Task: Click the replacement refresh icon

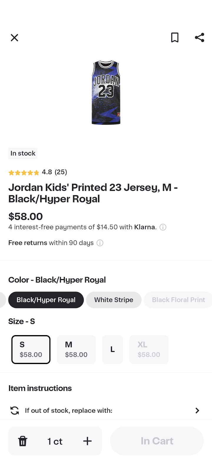Action: [14, 410]
